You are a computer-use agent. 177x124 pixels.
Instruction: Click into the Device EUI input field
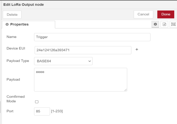point(83,50)
